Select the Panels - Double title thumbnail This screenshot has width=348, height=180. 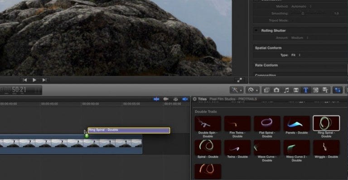pyautogui.click(x=297, y=123)
